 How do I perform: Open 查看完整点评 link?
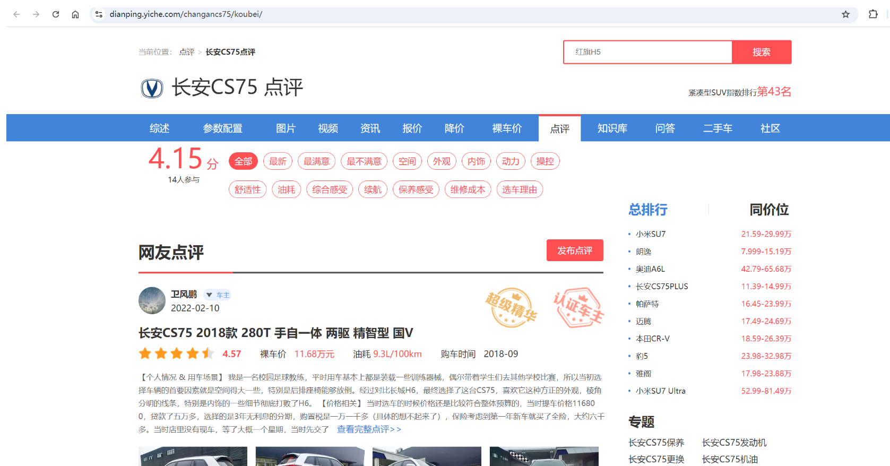[x=369, y=429]
